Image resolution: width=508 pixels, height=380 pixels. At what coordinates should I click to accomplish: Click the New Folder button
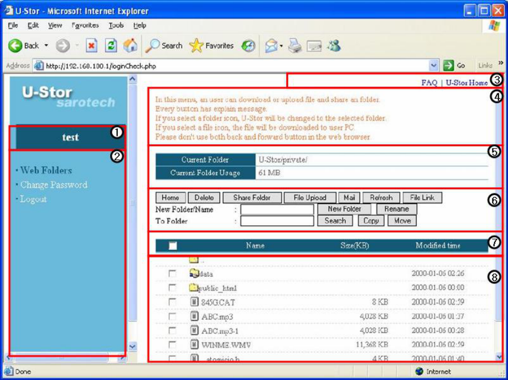(344, 209)
